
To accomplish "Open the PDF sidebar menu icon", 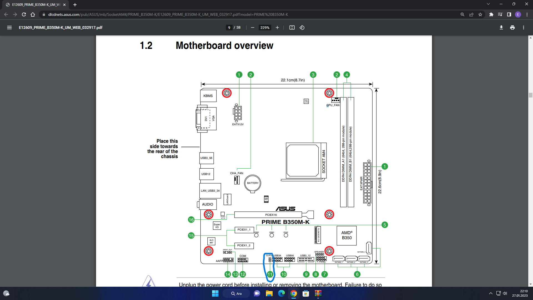I will pyautogui.click(x=9, y=27).
